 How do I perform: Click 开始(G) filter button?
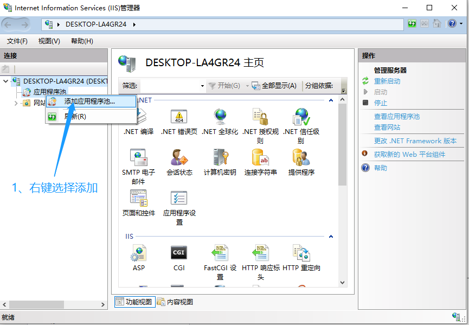click(x=224, y=86)
